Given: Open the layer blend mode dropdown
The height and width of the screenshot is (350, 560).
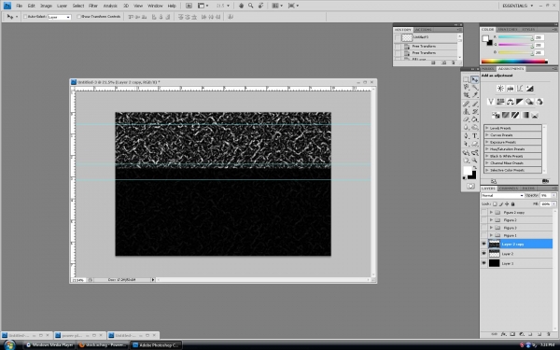Looking at the screenshot, I should pos(502,195).
